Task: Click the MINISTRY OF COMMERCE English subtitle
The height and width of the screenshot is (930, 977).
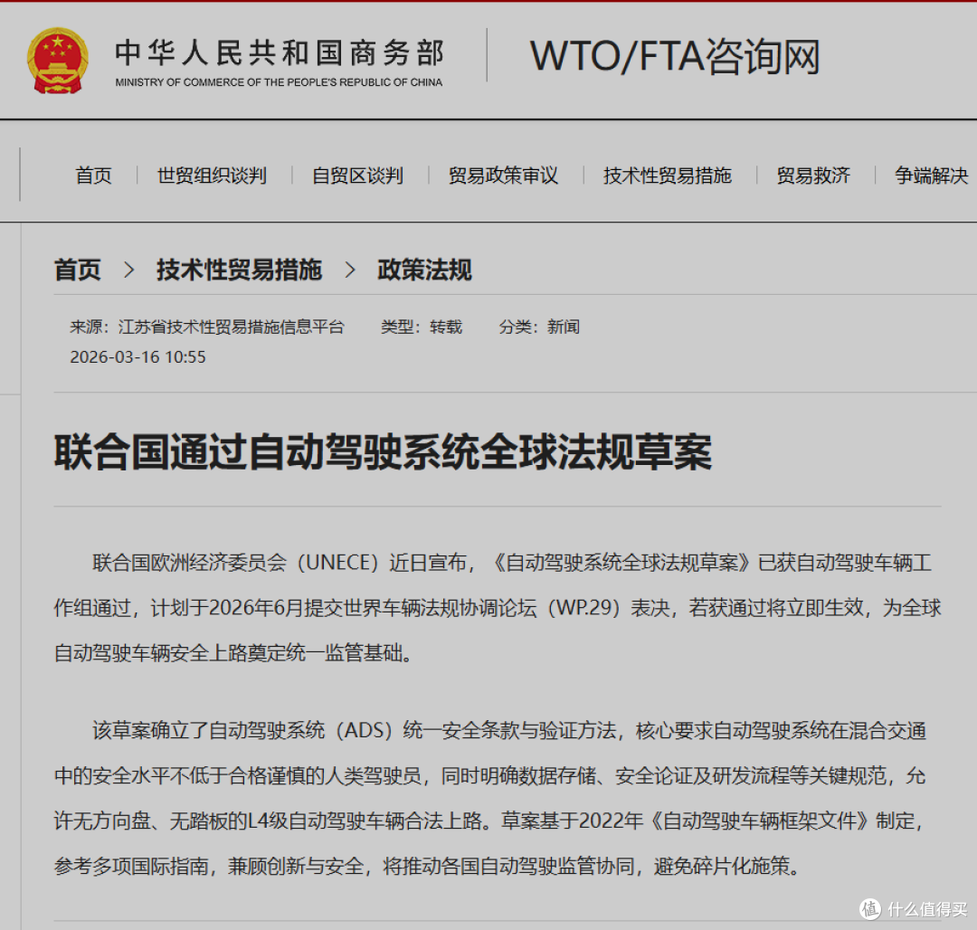Action: pos(279,82)
